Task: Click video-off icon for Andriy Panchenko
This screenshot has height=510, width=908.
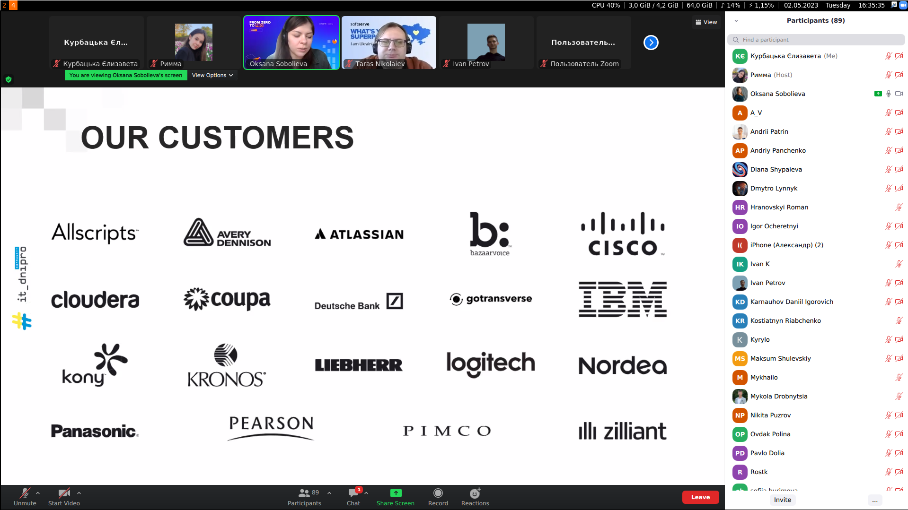Action: (x=899, y=150)
